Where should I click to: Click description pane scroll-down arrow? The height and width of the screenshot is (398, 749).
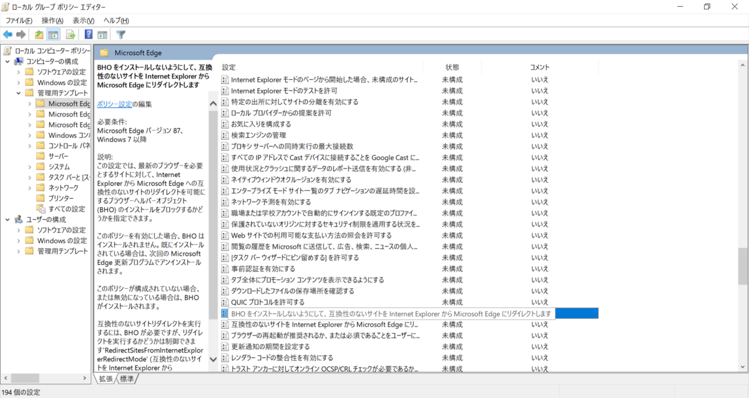tap(212, 359)
